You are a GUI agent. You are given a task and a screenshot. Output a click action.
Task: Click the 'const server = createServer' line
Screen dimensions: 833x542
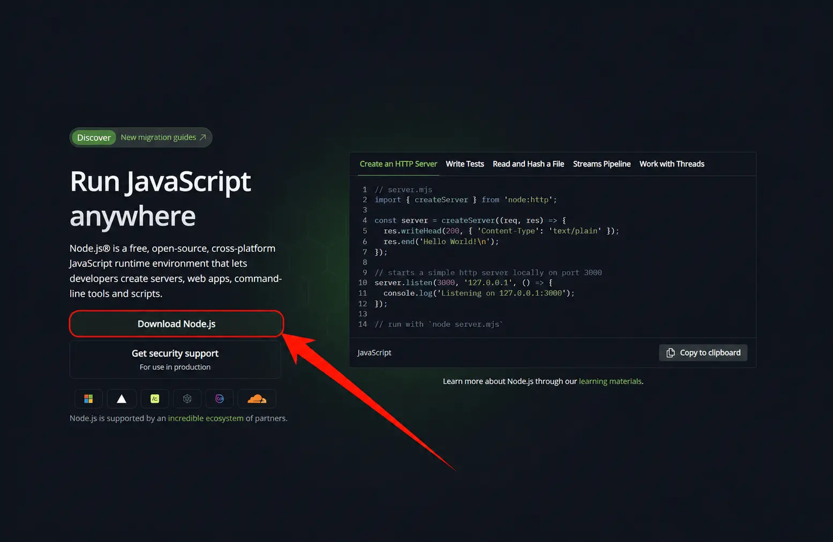(470, 220)
